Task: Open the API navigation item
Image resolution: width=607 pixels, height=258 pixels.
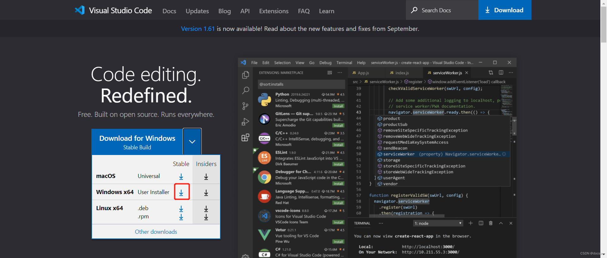Action: tap(245, 11)
